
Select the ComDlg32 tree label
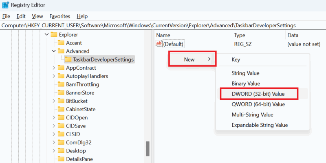coord(79,142)
